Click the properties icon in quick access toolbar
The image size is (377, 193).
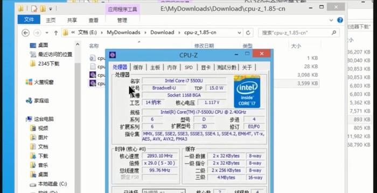tap(34, 9)
